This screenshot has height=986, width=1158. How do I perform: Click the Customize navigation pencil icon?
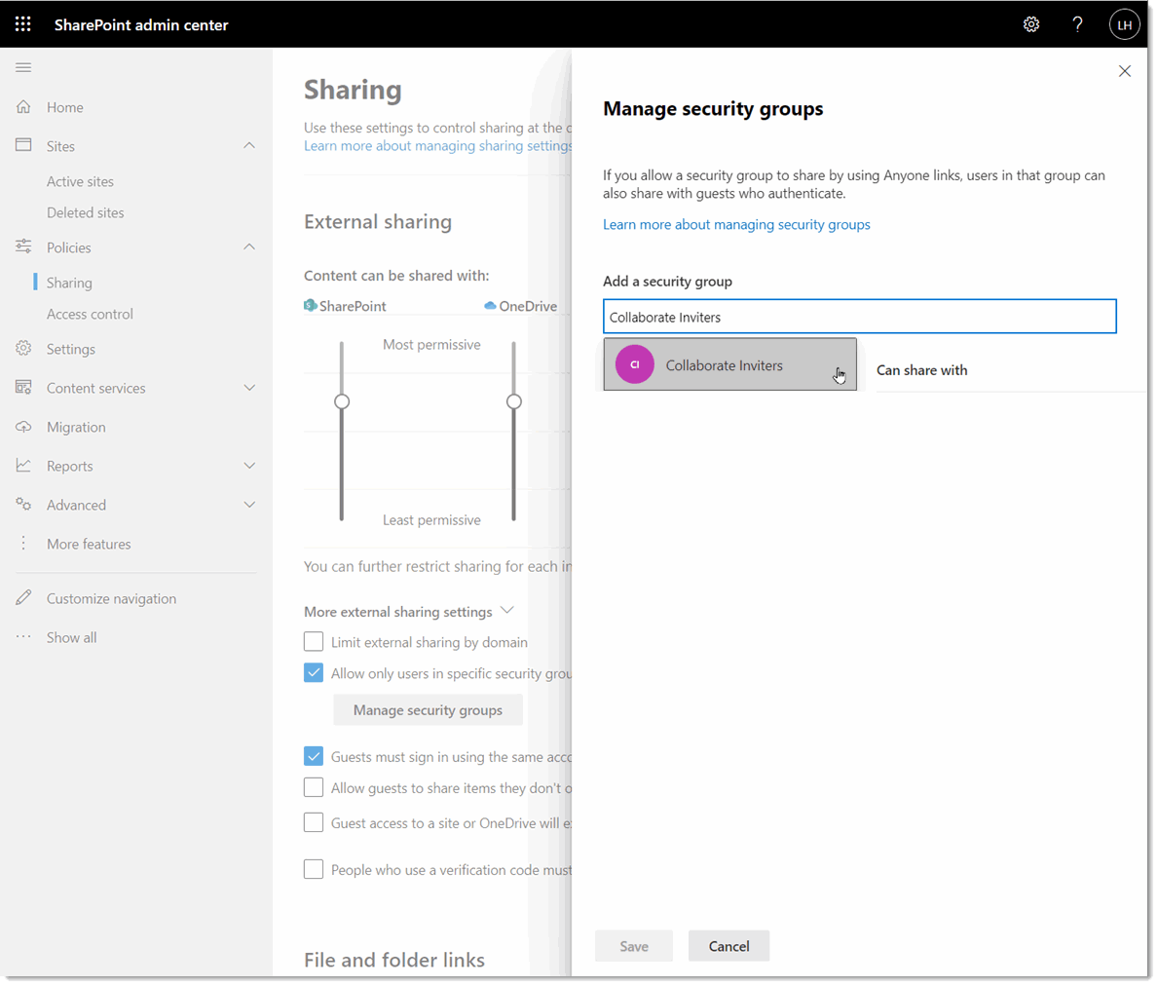click(22, 597)
